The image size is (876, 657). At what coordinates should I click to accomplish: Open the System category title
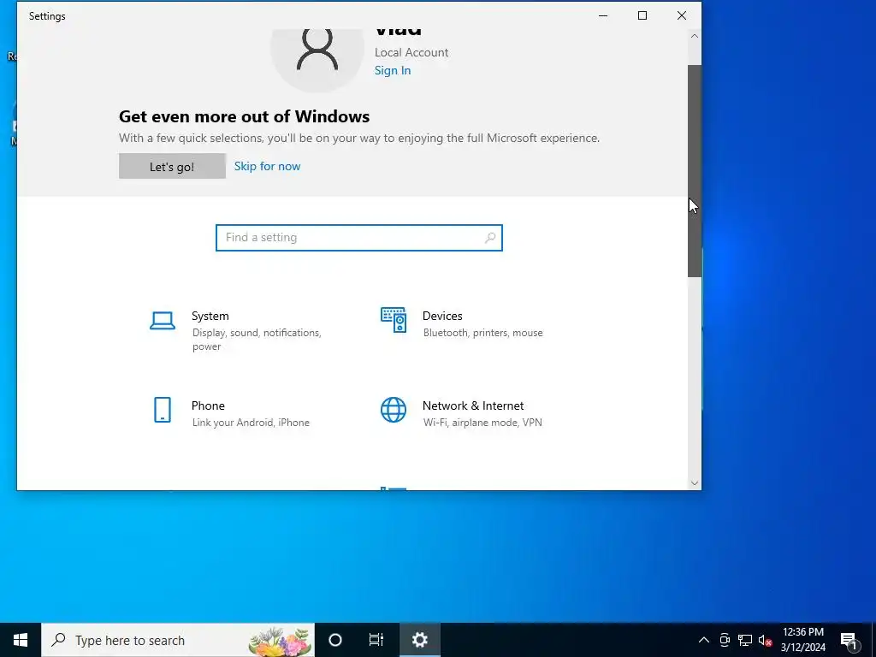coord(210,316)
